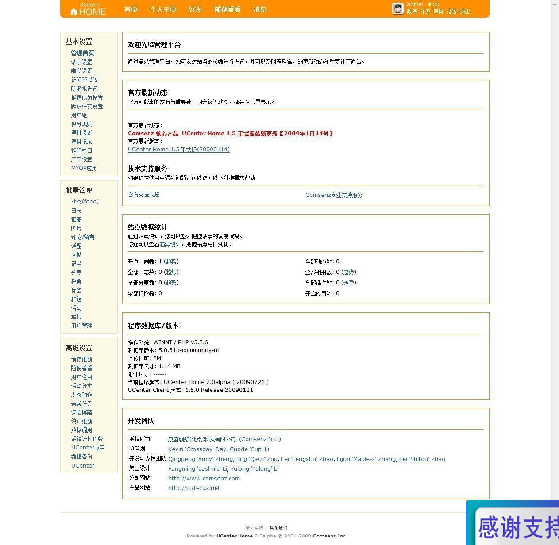Open the 设置 link in header
Viewport: 559px width, 545px height.
tap(452, 12)
